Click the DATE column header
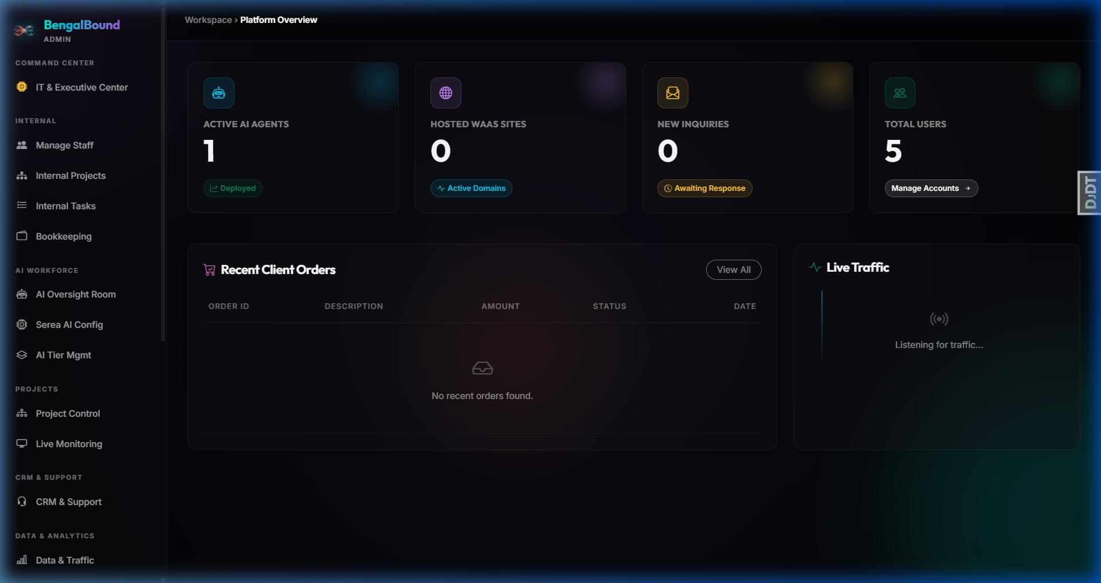Screen dimensions: 1101x583 click(x=745, y=306)
